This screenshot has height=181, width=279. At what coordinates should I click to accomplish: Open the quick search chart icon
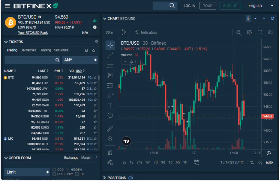[x=238, y=32]
